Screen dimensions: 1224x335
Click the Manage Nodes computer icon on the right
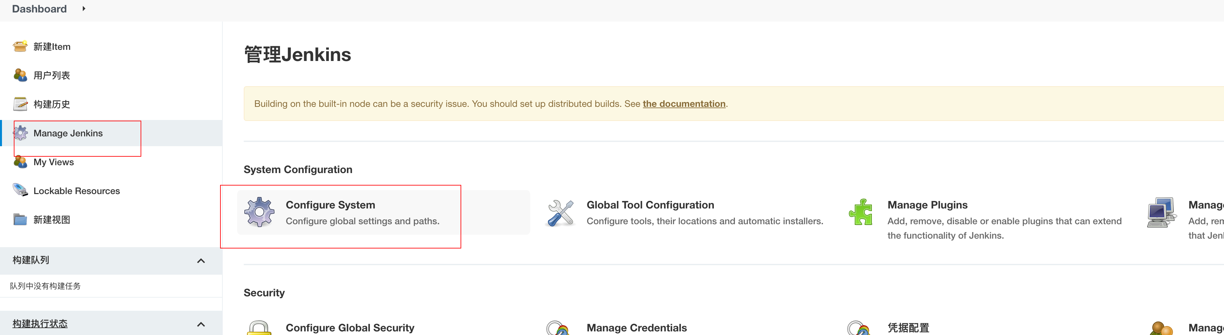pyautogui.click(x=1161, y=212)
